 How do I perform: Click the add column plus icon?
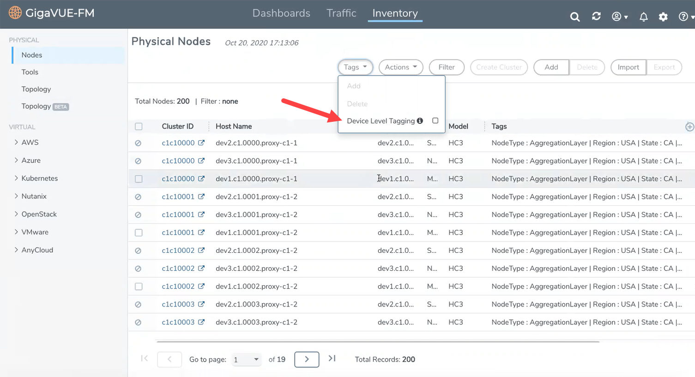point(689,126)
